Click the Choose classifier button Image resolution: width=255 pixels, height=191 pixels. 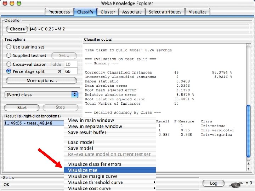[17, 29]
